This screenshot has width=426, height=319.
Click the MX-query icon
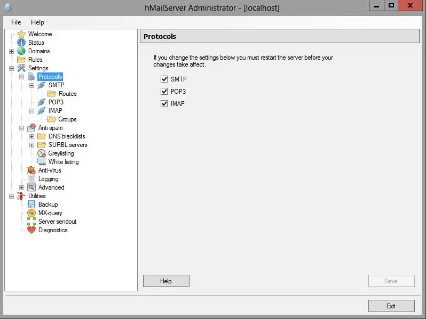click(31, 213)
